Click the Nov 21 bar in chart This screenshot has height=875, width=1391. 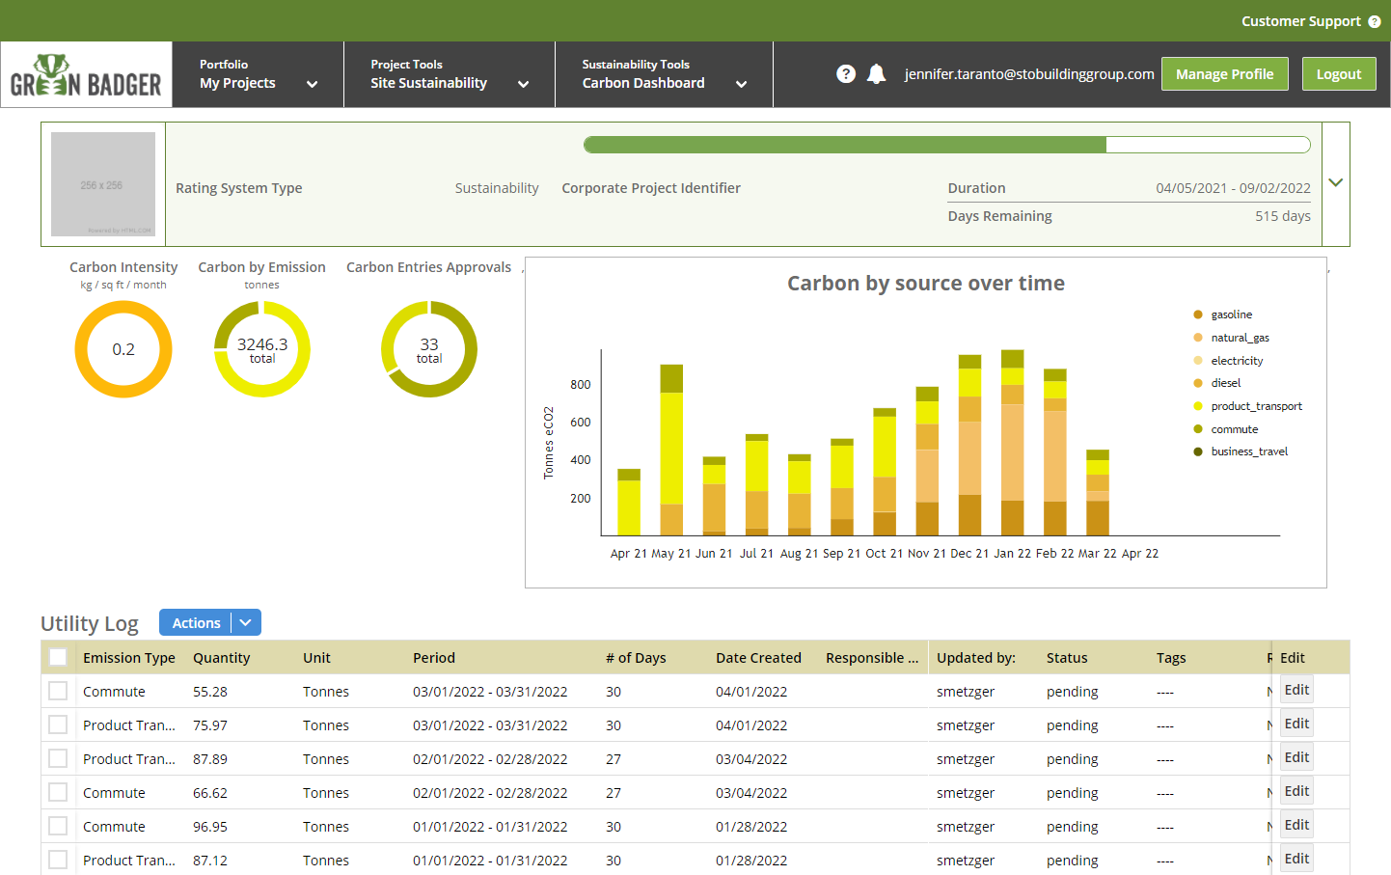(x=927, y=461)
